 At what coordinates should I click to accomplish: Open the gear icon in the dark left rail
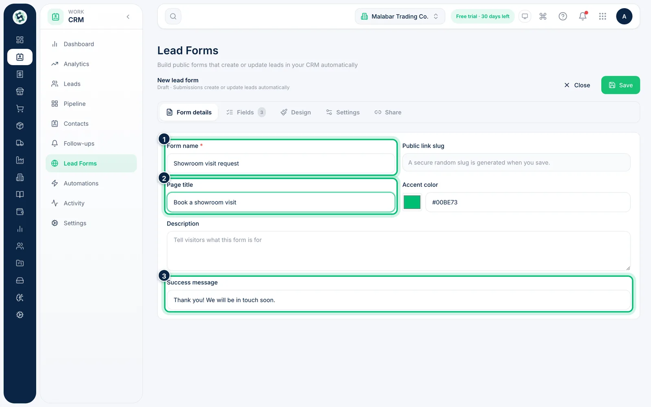(x=20, y=315)
